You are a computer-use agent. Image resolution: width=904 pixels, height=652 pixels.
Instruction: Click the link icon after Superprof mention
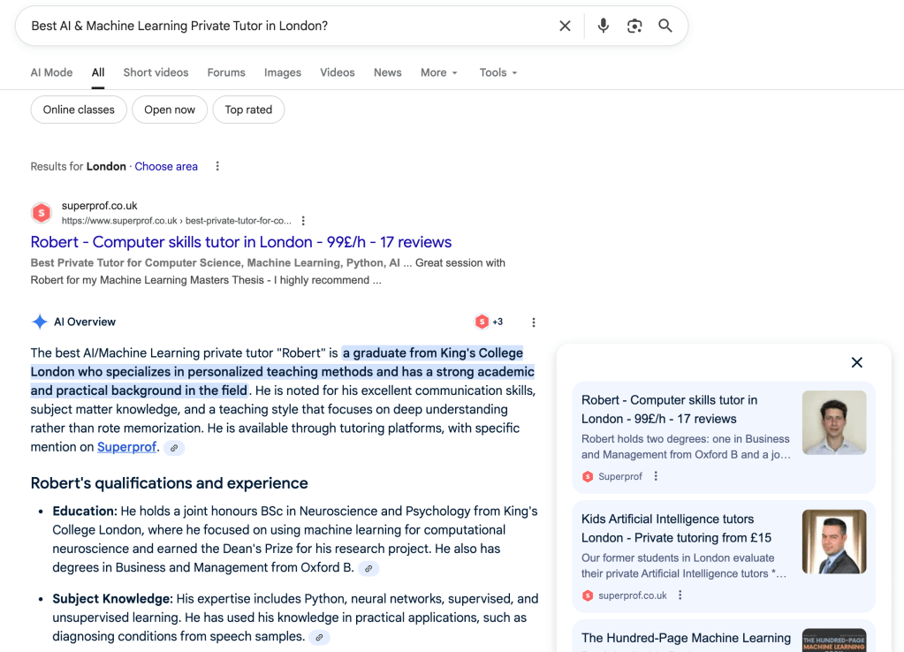[174, 448]
